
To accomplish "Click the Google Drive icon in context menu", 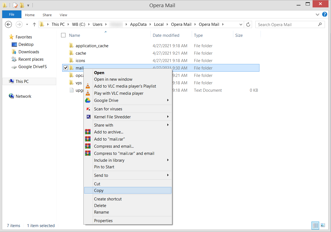I will click(x=88, y=100).
